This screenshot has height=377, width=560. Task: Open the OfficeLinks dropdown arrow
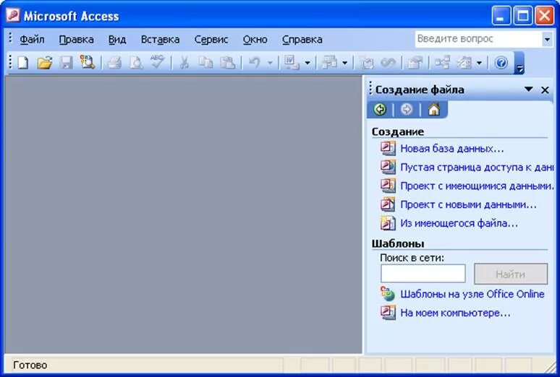point(307,63)
